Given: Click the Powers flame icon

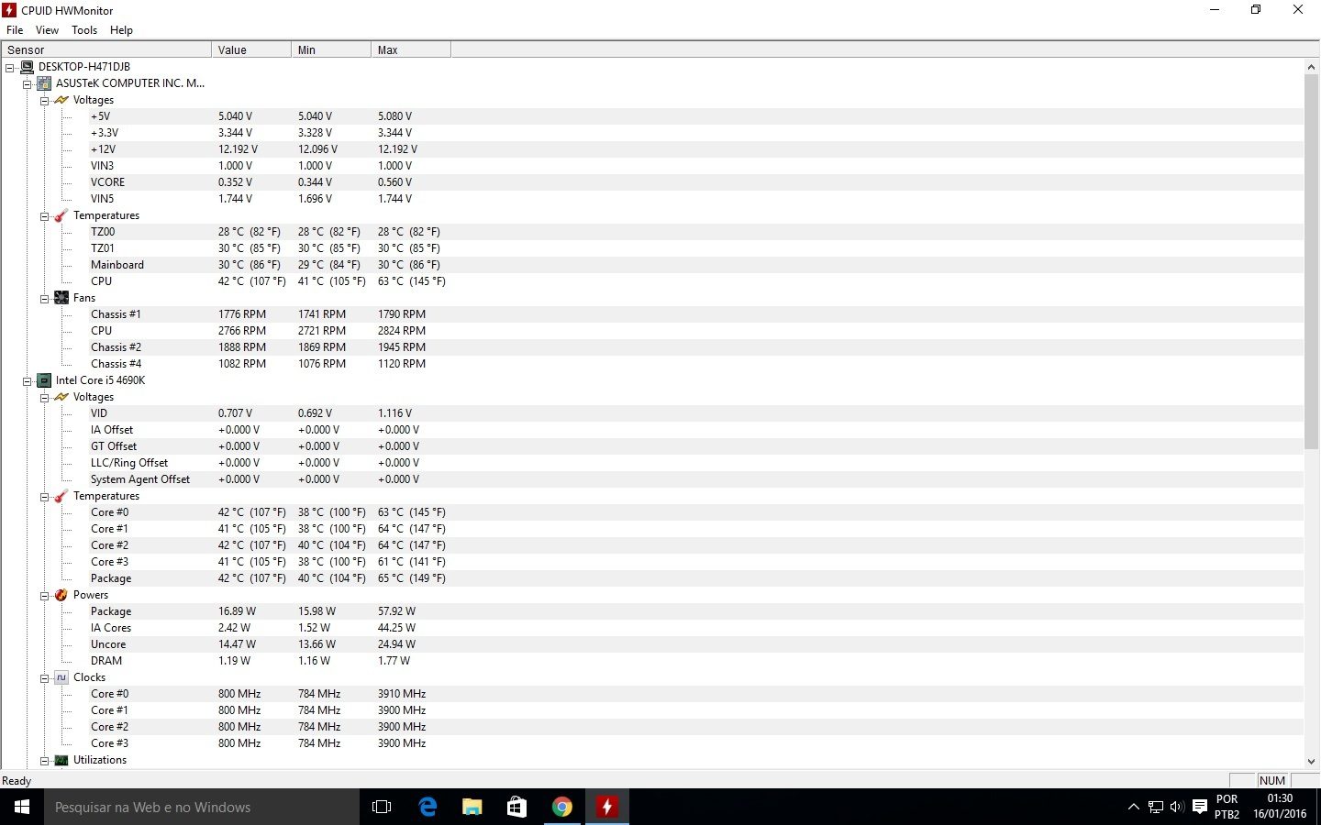Looking at the screenshot, I should click(x=61, y=595).
